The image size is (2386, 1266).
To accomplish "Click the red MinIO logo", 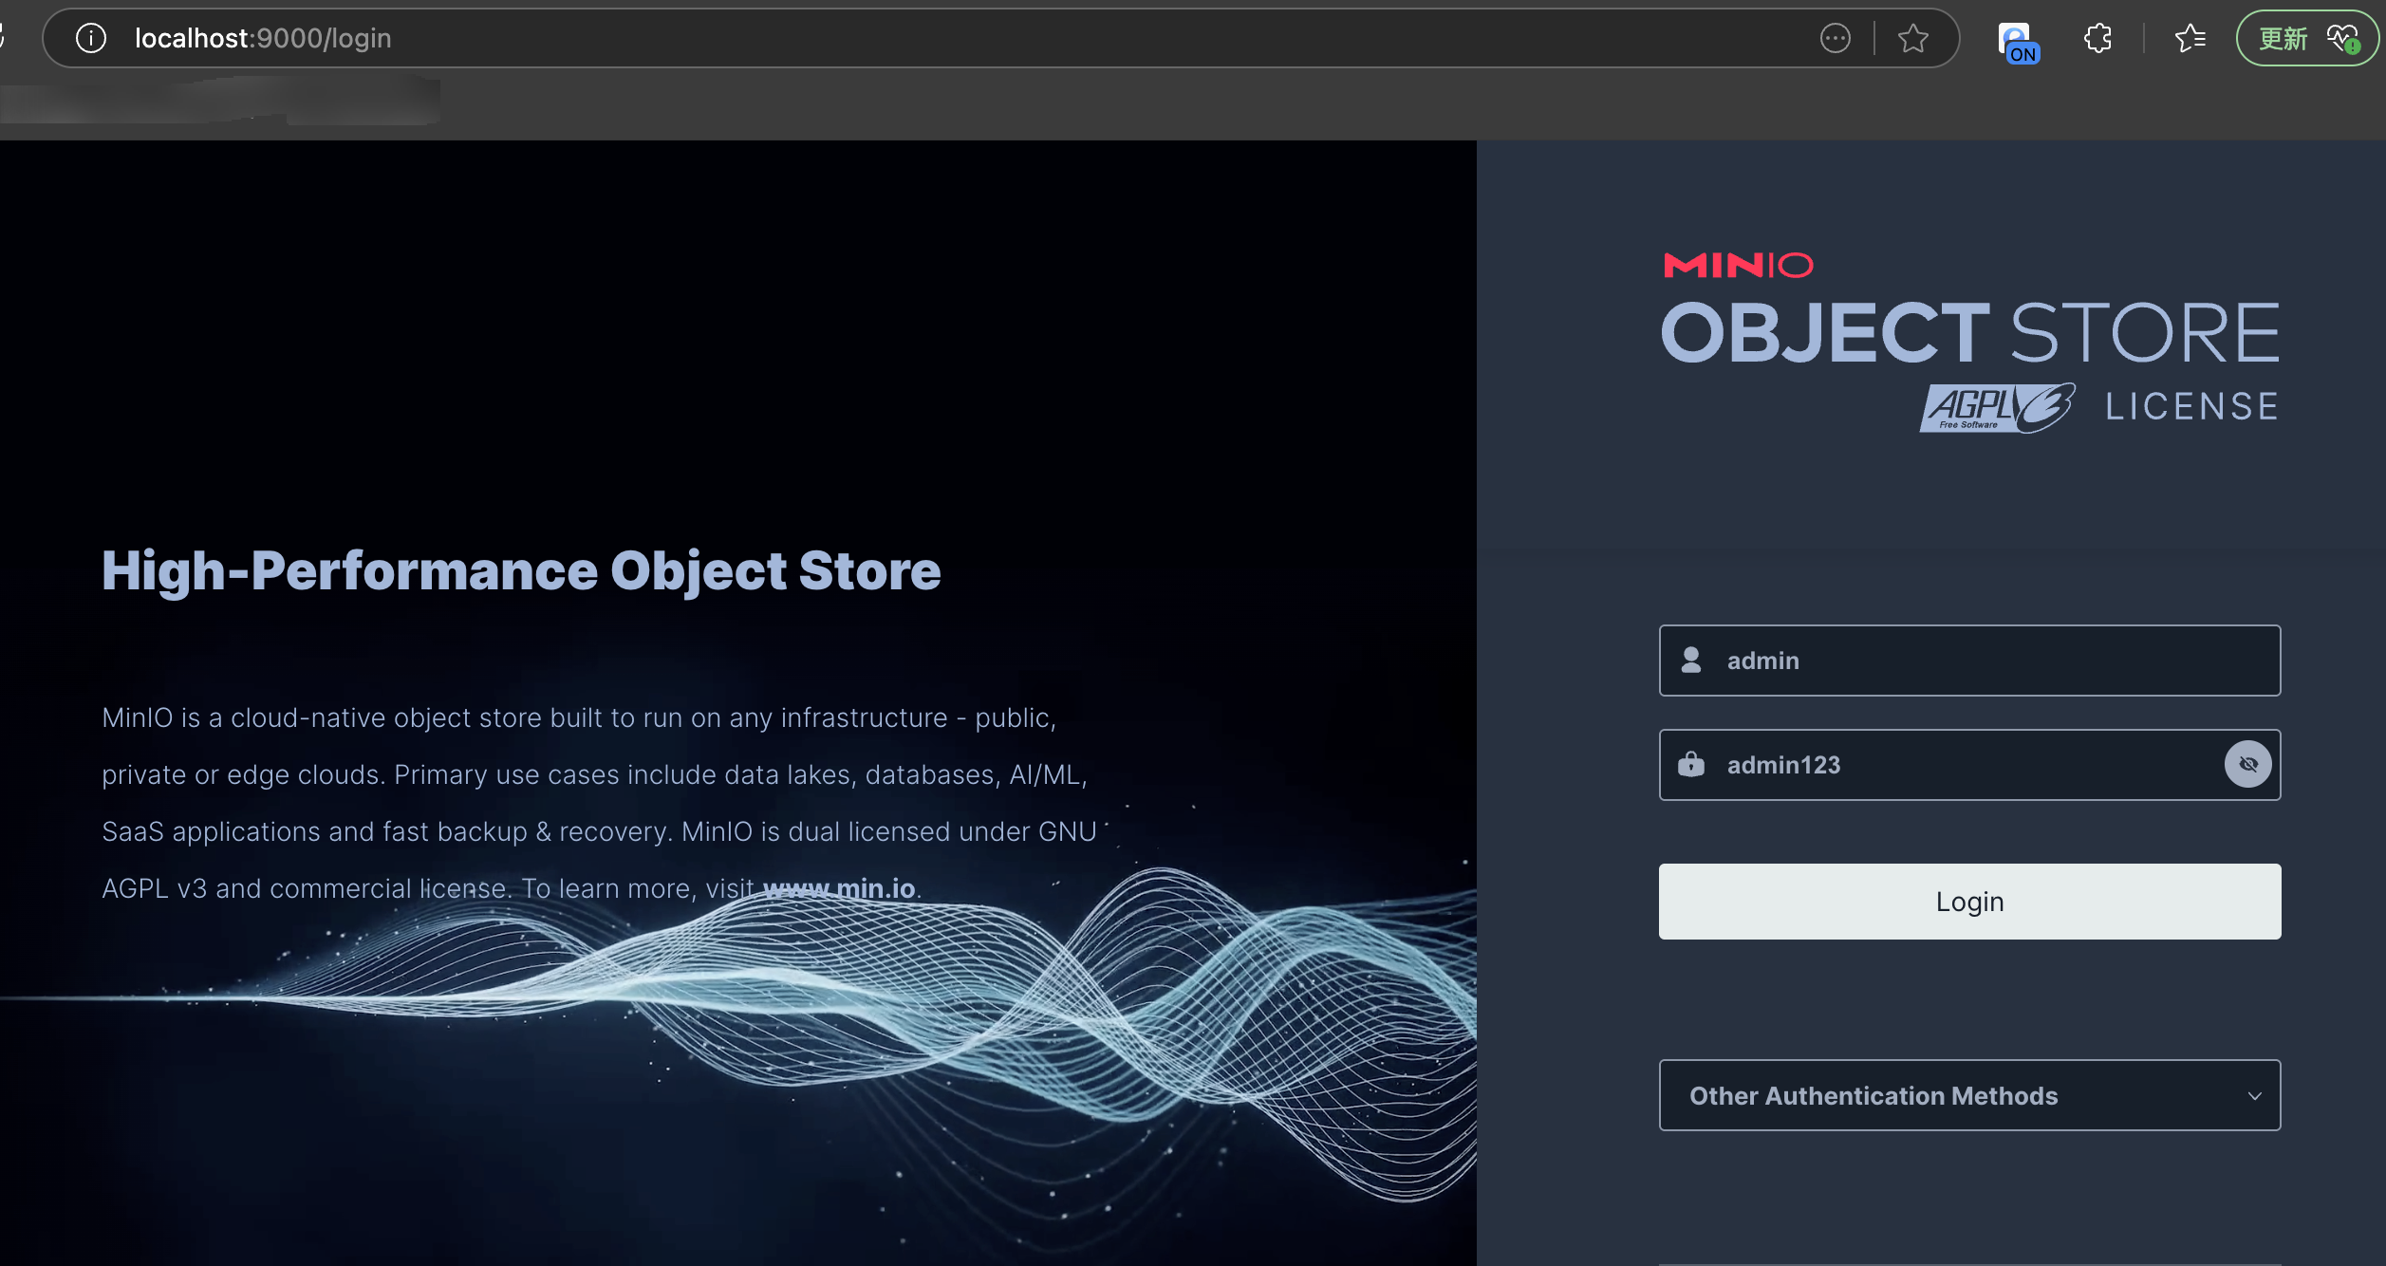I will pos(1738,265).
